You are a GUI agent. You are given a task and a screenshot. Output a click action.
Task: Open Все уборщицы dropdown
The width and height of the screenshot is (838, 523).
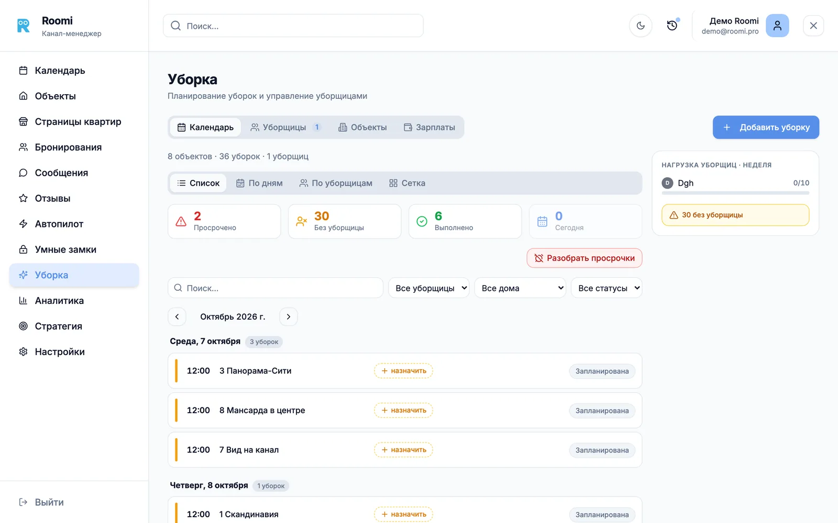coord(429,288)
